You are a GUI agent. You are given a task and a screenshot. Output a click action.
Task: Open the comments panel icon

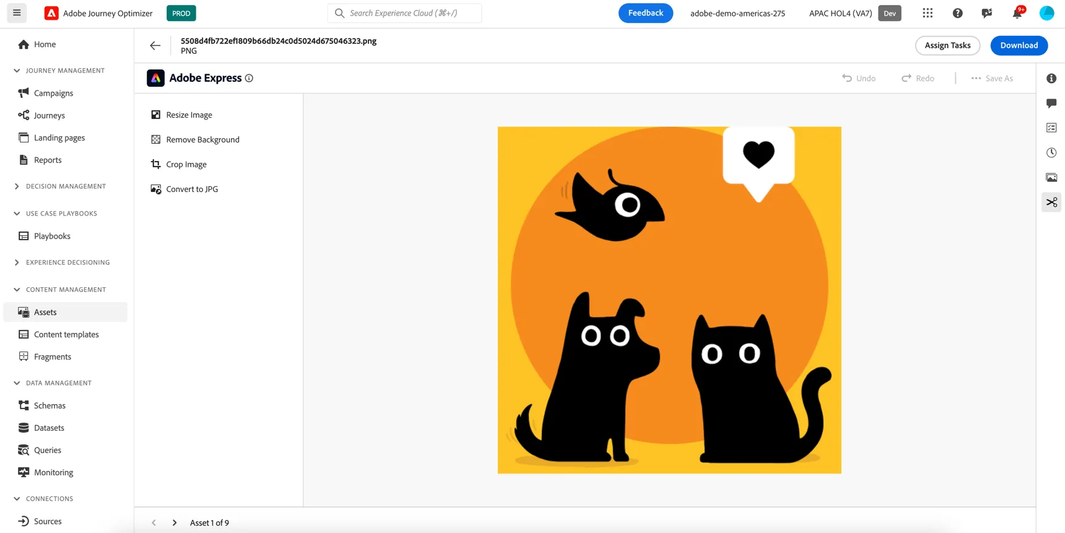click(x=1051, y=103)
